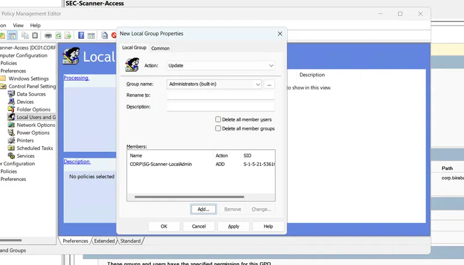Select Policies under Computer Configuration

pyautogui.click(x=9, y=63)
